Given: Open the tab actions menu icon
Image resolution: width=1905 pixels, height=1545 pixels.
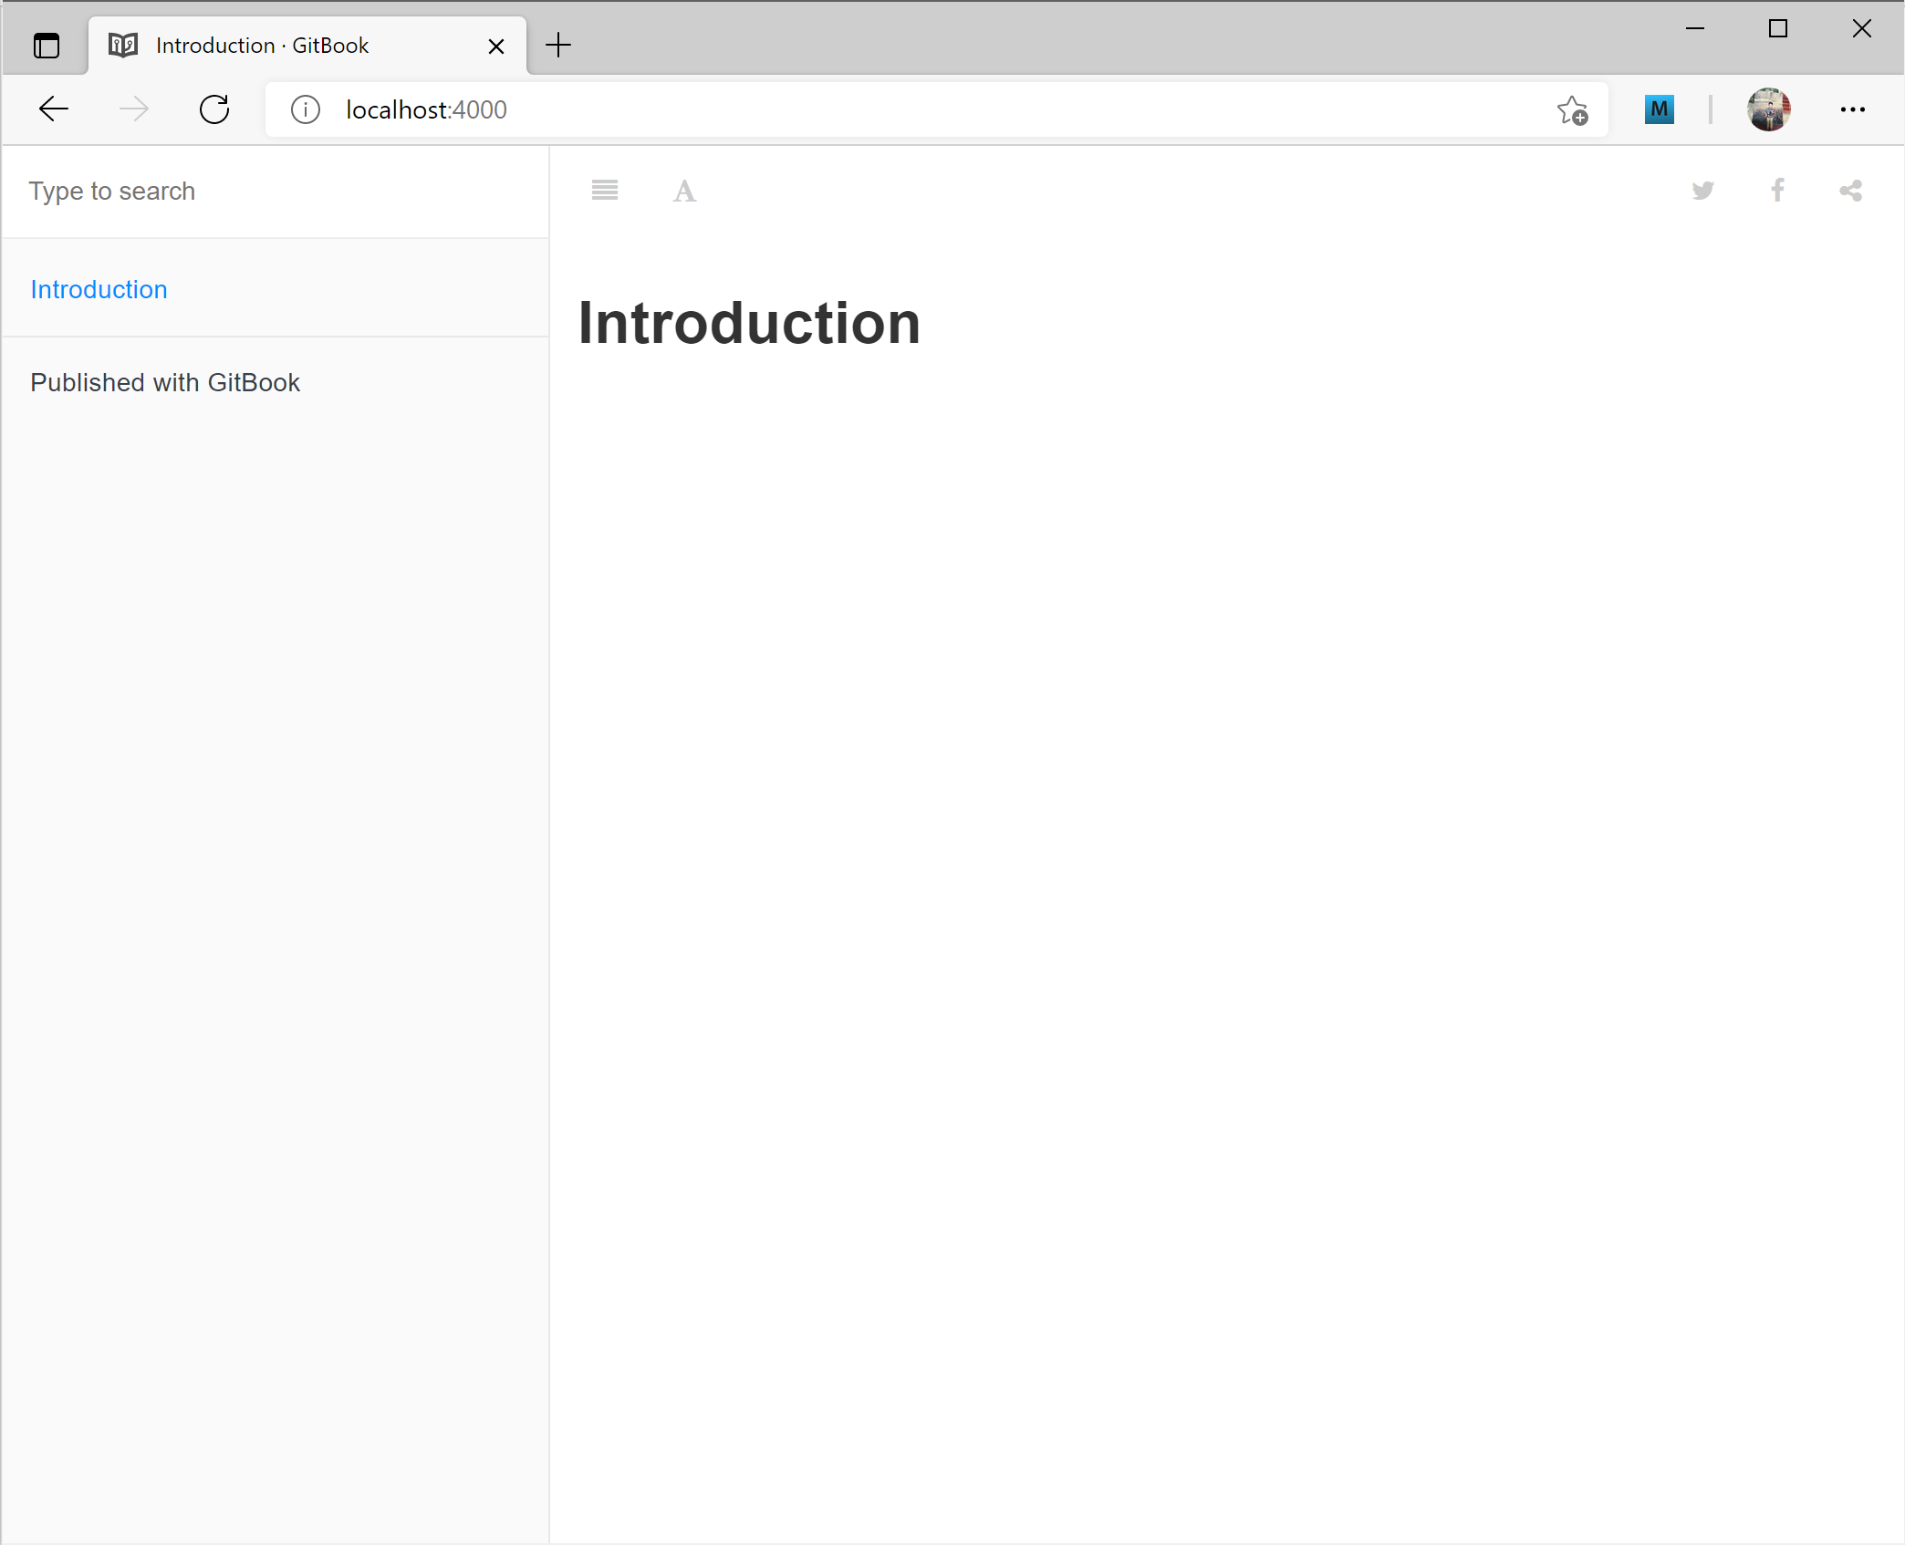Looking at the screenshot, I should [x=47, y=46].
